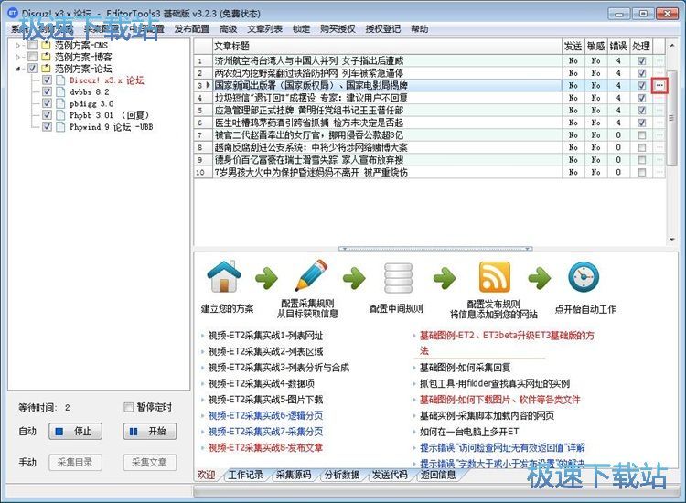Open the 发布配置 menu
Viewport: 686px width, 503px height.
click(x=192, y=29)
